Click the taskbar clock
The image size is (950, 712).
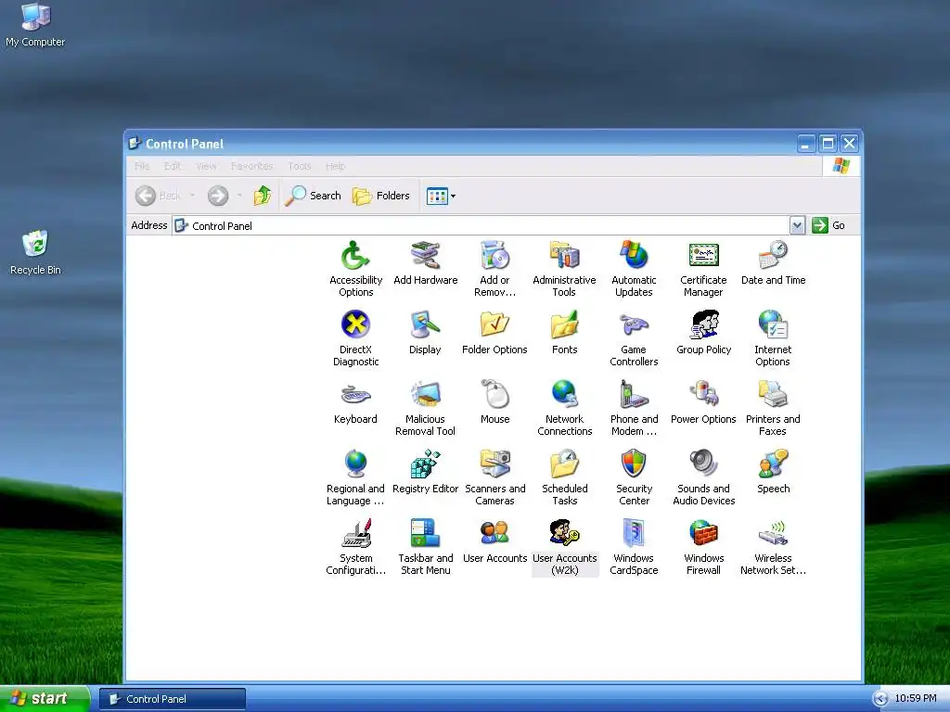coord(916,699)
